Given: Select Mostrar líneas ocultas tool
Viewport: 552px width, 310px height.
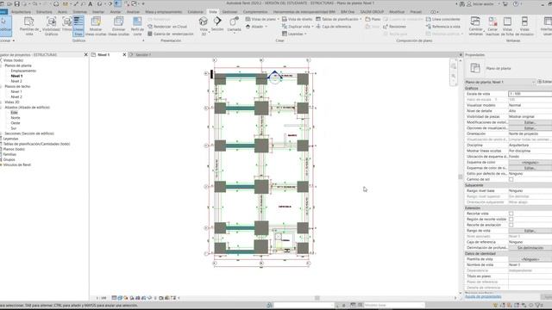Looking at the screenshot, I should 96,26.
